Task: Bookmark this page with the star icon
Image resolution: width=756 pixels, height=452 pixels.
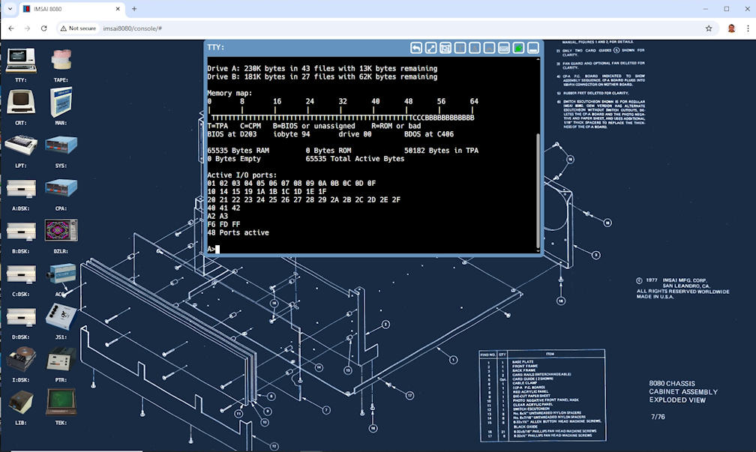Action: point(709,28)
